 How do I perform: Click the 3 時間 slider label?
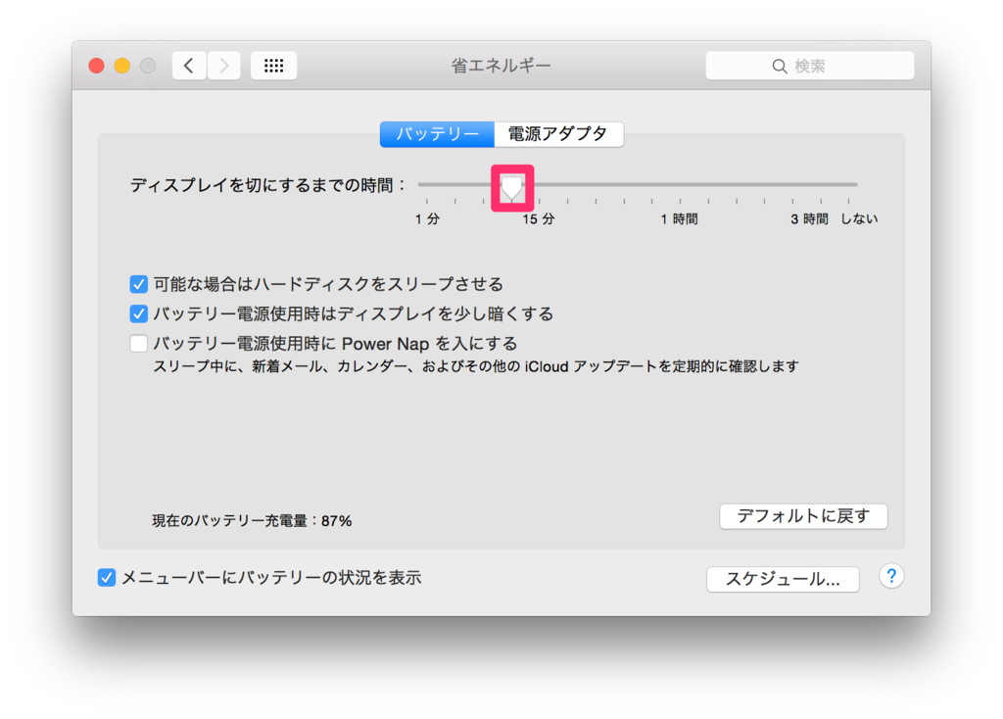809,219
